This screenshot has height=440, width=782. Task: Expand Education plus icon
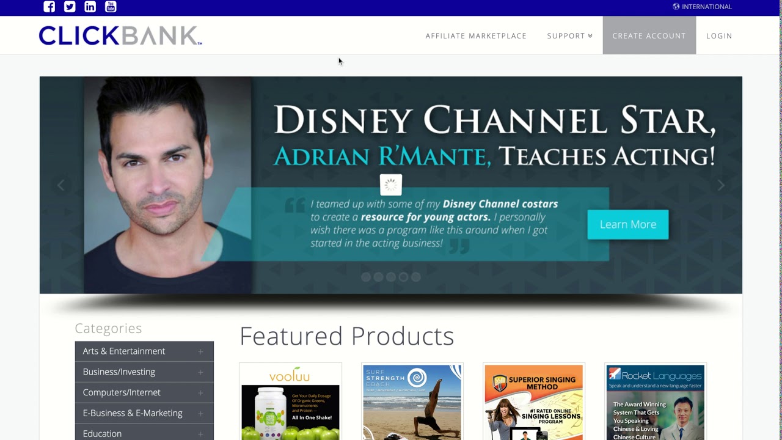pyautogui.click(x=200, y=434)
